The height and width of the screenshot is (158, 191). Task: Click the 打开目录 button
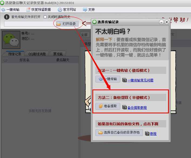[x=67, y=24]
